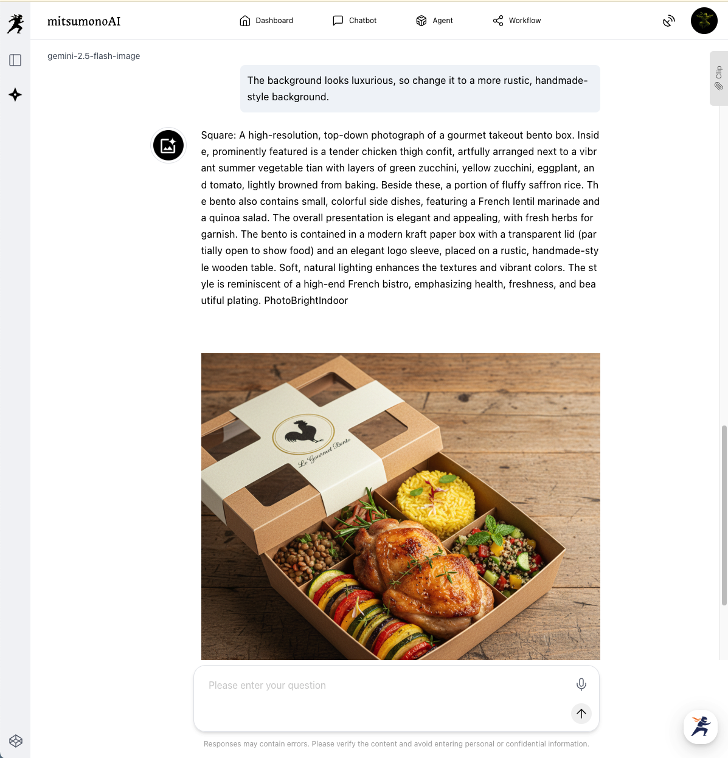Open the user profile avatar
Screen dimensions: 728x758
click(704, 21)
